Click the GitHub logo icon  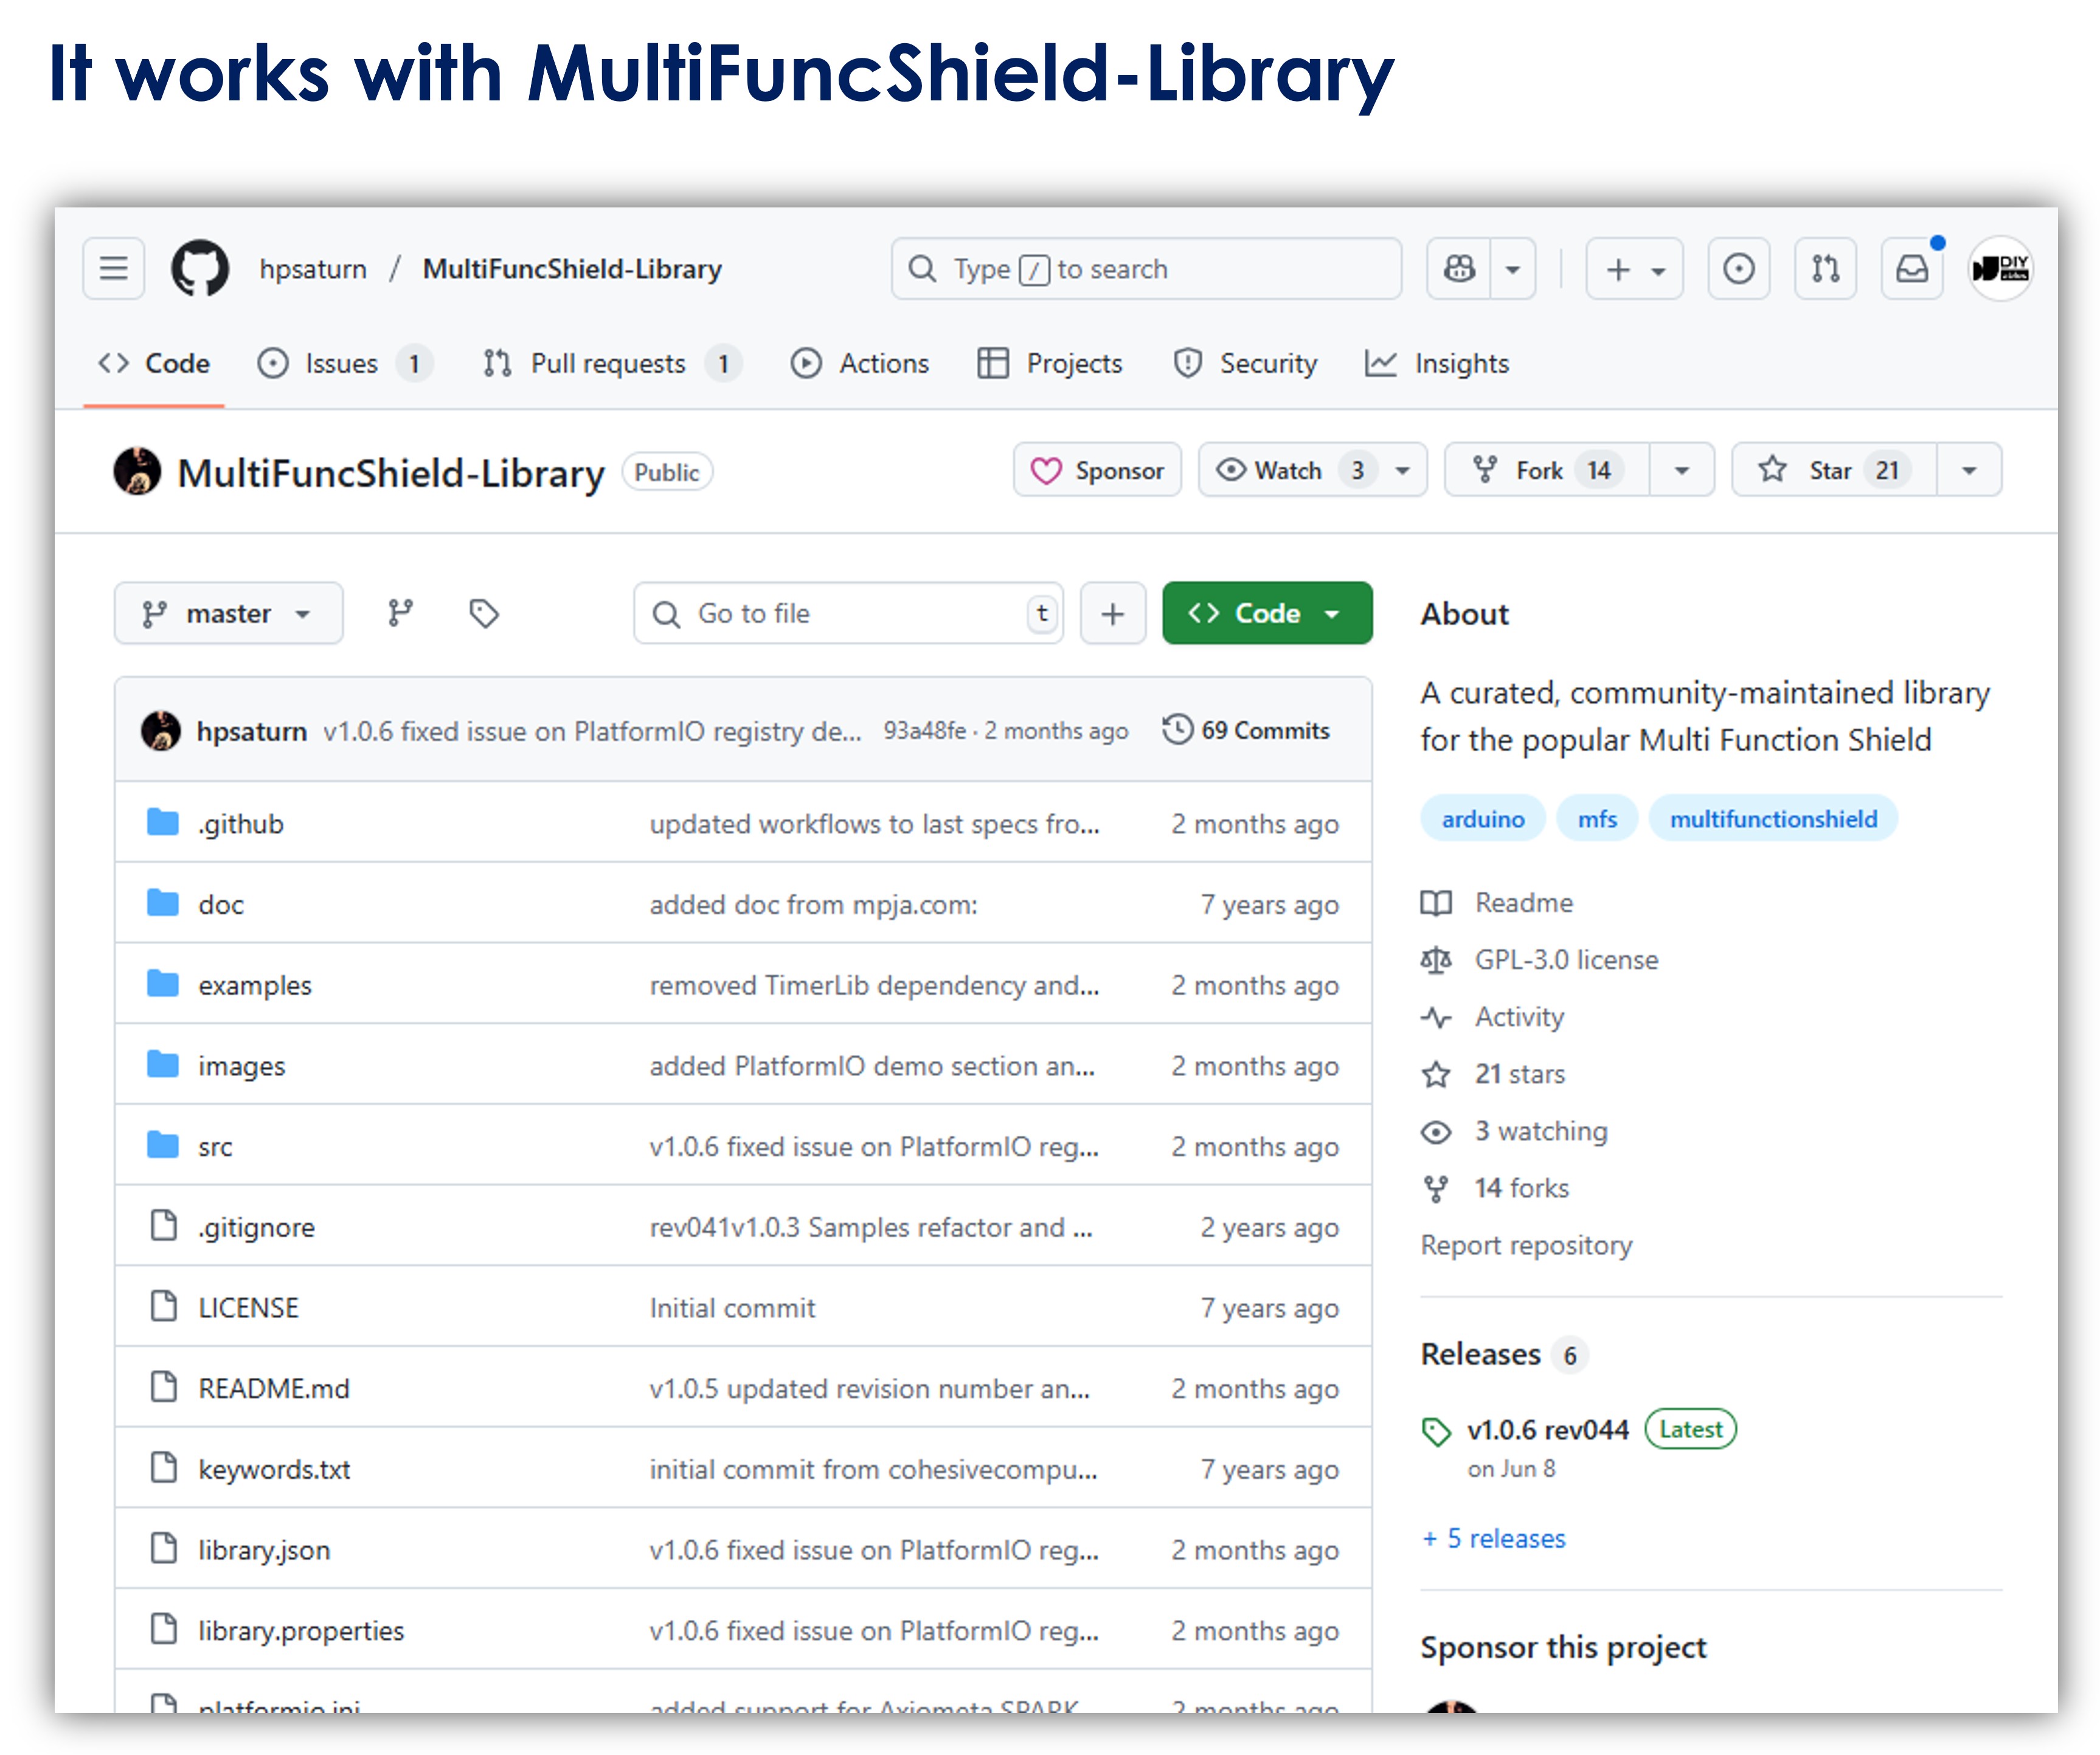pyautogui.click(x=199, y=268)
